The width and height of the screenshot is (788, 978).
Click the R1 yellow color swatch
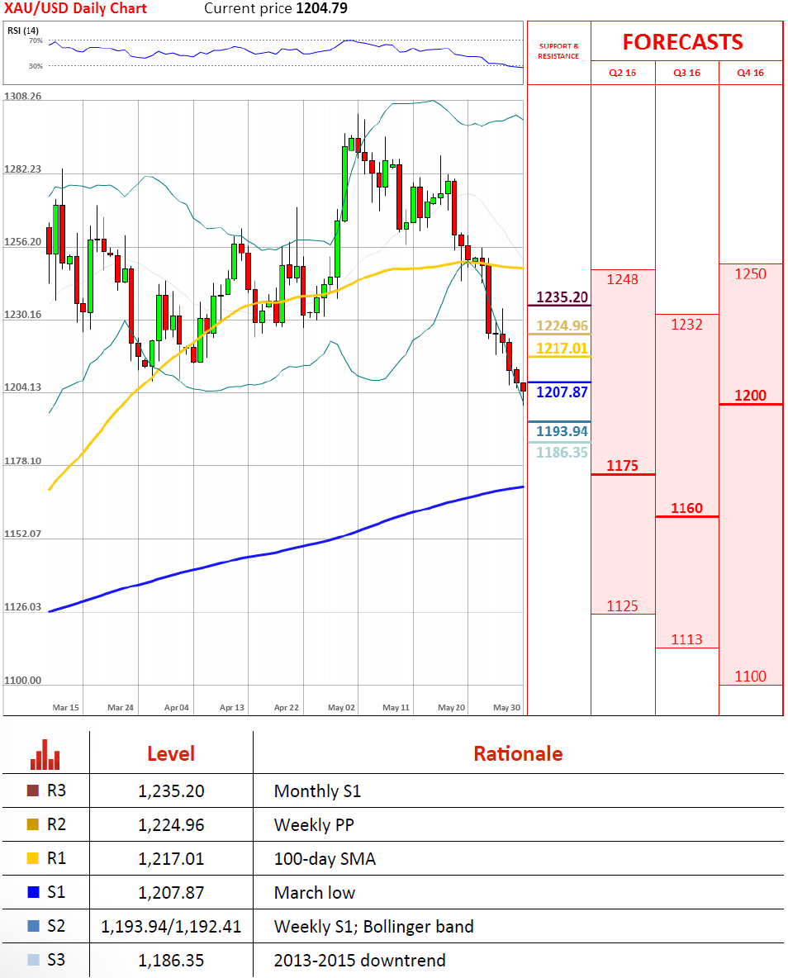tap(33, 858)
